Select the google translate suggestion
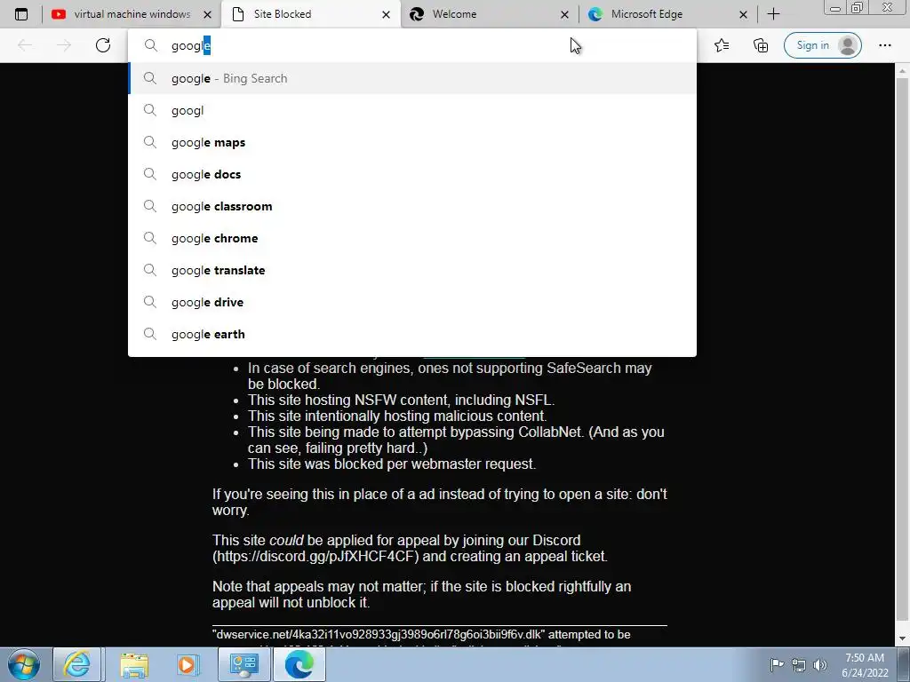910x682 pixels. (412, 270)
